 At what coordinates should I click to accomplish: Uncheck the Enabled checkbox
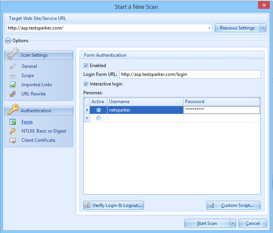pyautogui.click(x=86, y=66)
